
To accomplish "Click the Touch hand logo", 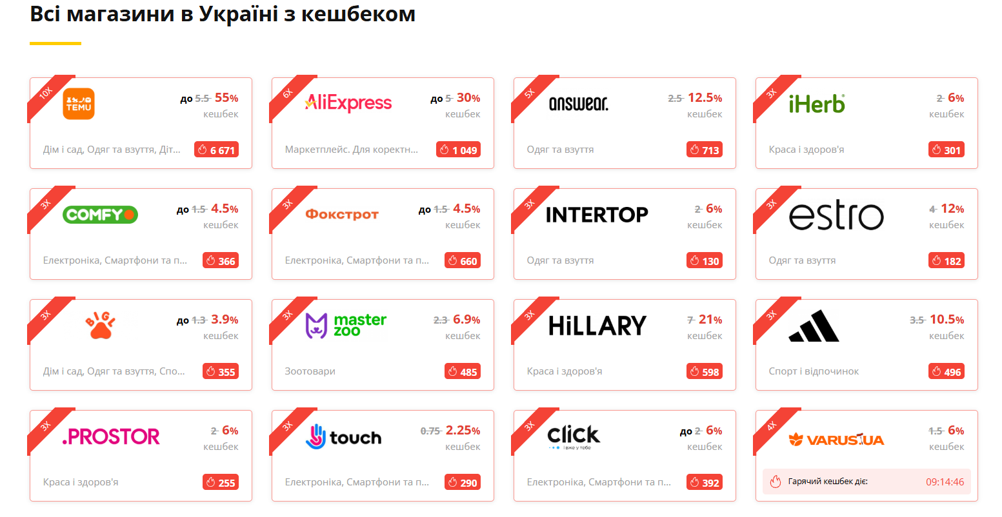I will 343,437.
